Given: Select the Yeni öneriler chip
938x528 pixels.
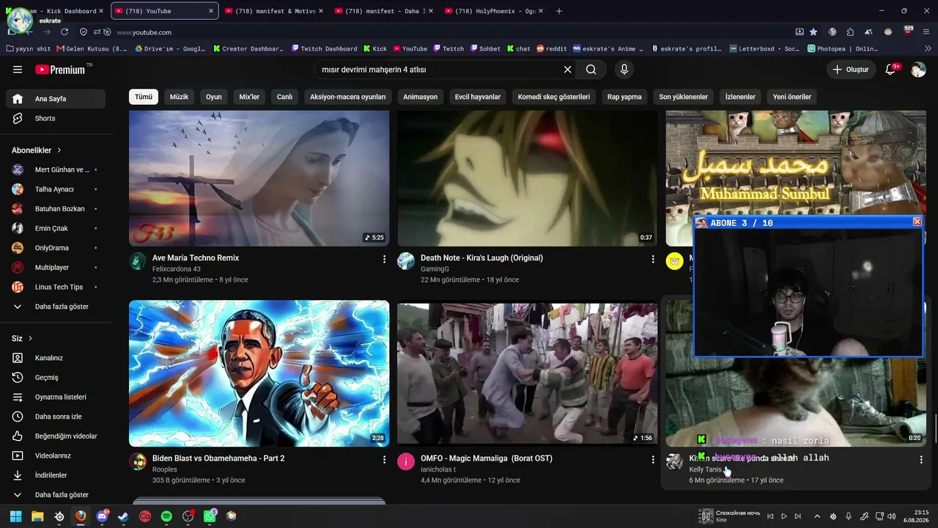Looking at the screenshot, I should point(792,97).
